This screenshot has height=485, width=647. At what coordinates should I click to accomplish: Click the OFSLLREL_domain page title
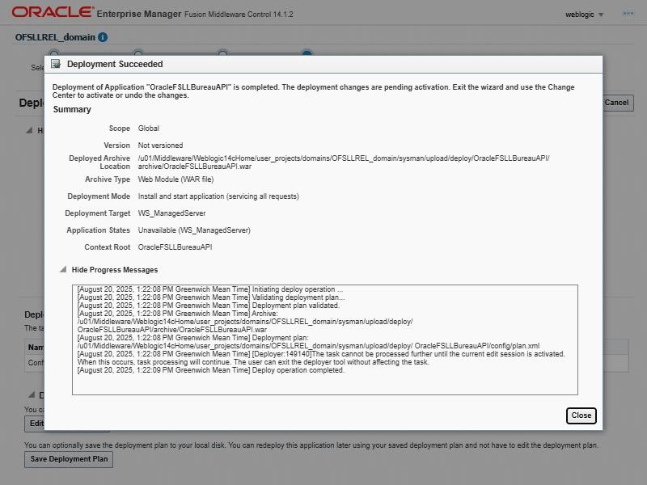55,37
